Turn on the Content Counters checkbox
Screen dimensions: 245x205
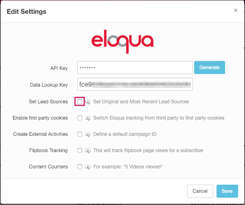(x=80, y=167)
